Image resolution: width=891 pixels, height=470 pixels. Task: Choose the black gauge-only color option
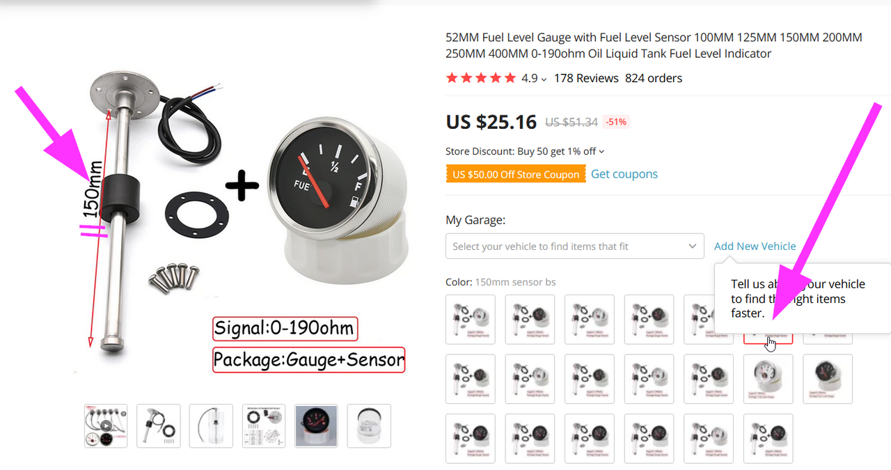(x=828, y=379)
